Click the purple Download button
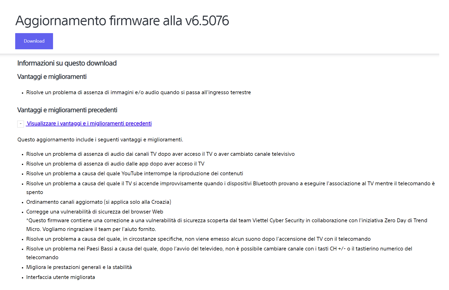Screen dimensions: 449x290 (x=34, y=41)
